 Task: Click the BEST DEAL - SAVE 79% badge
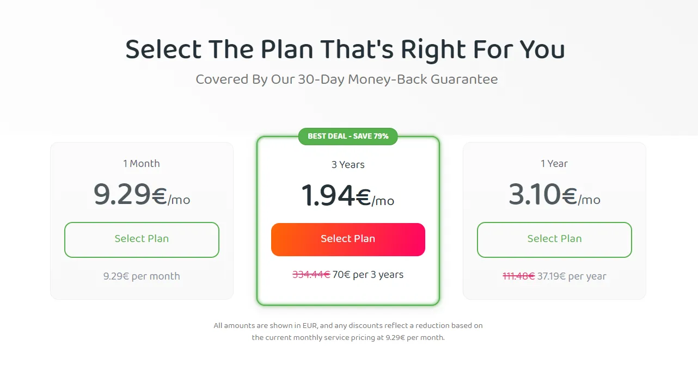point(348,137)
